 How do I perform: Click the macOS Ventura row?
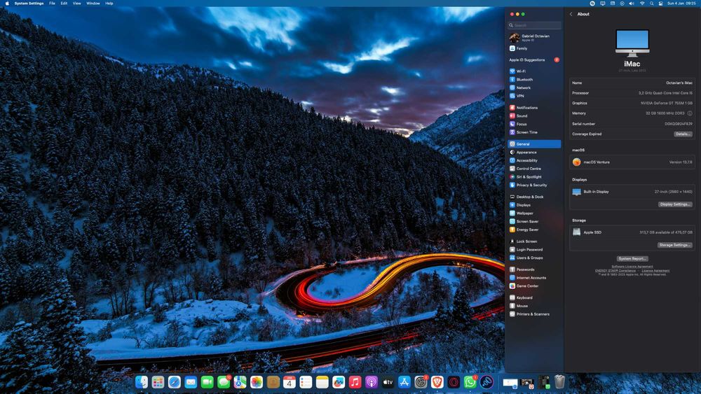(x=632, y=162)
